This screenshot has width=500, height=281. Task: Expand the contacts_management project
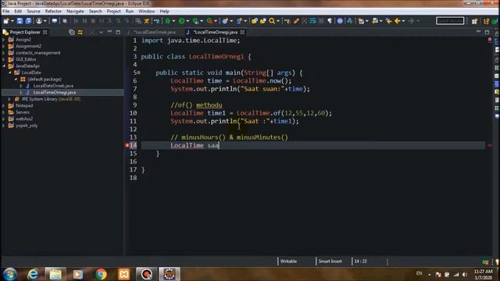4,53
